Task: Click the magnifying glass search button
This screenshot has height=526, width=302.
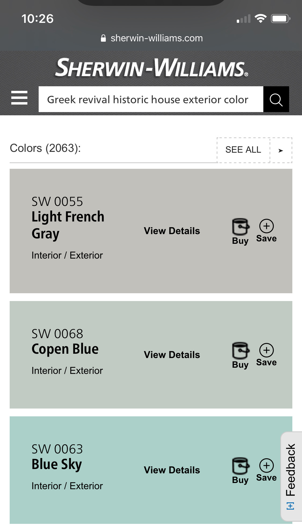Action: click(276, 99)
